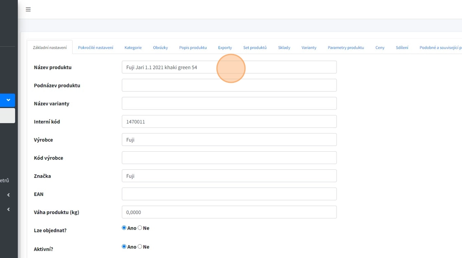The image size is (462, 258).
Task: Open the Popis produktu tab
Action: 193,47
